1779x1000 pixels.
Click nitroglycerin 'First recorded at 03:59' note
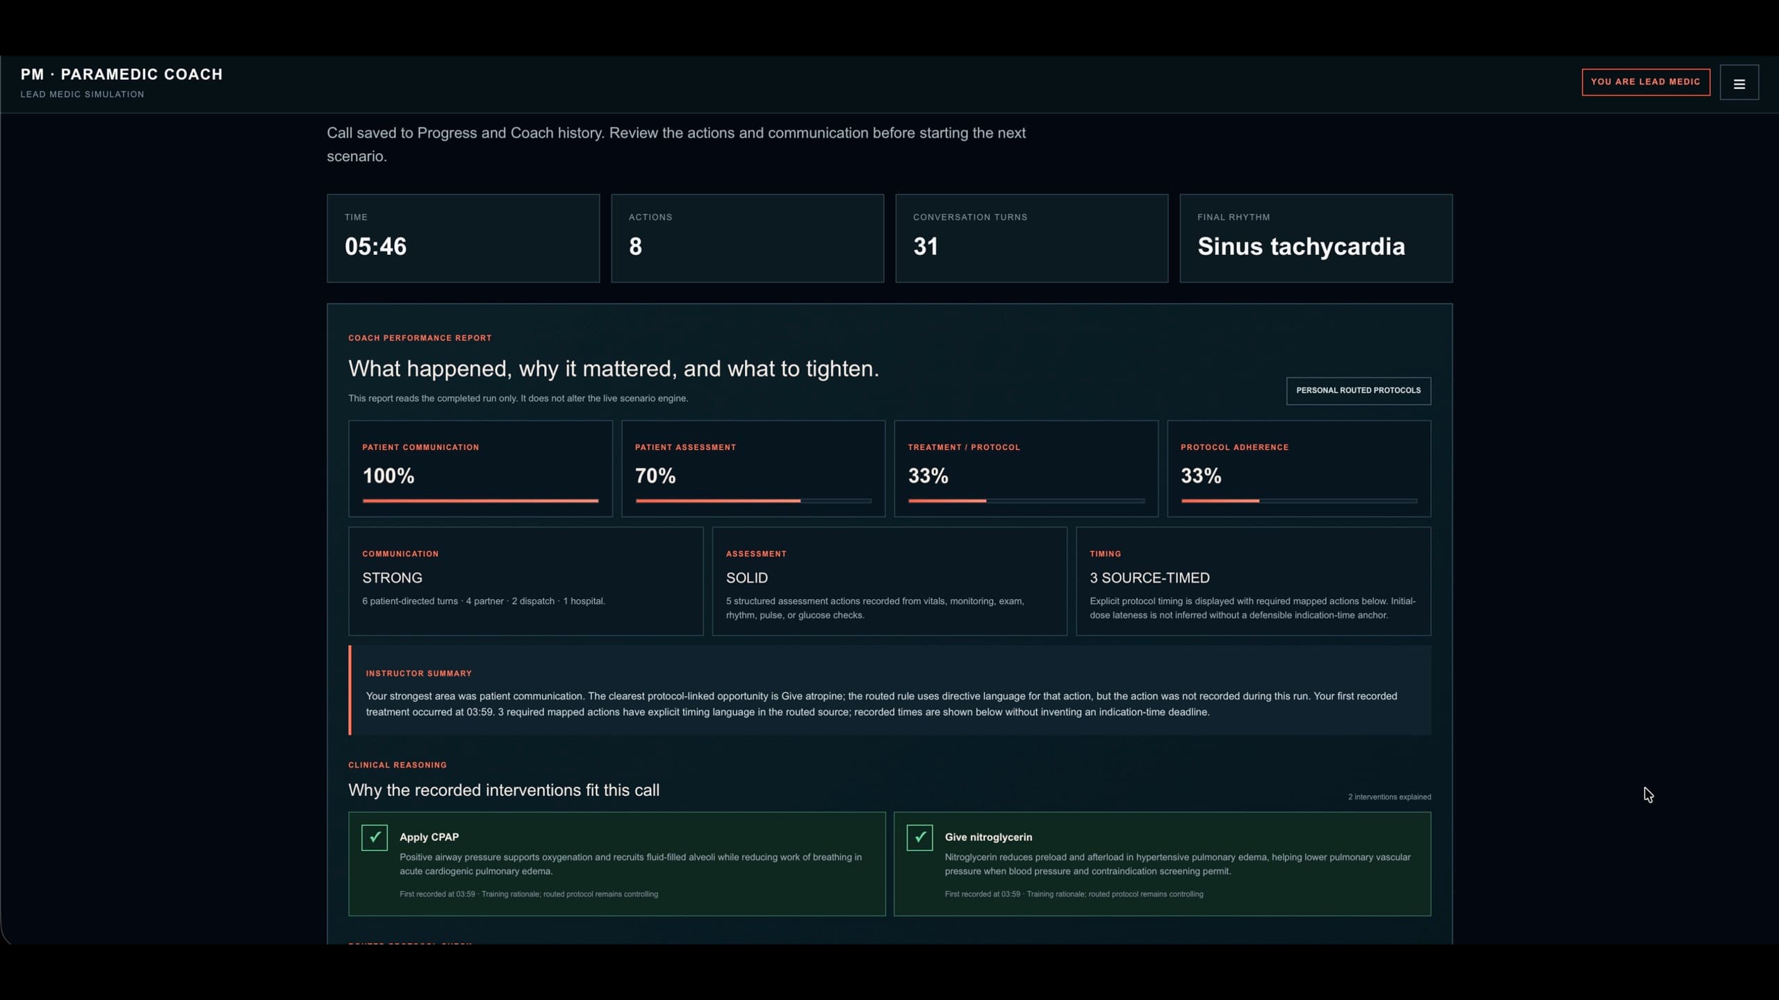coord(1074,894)
